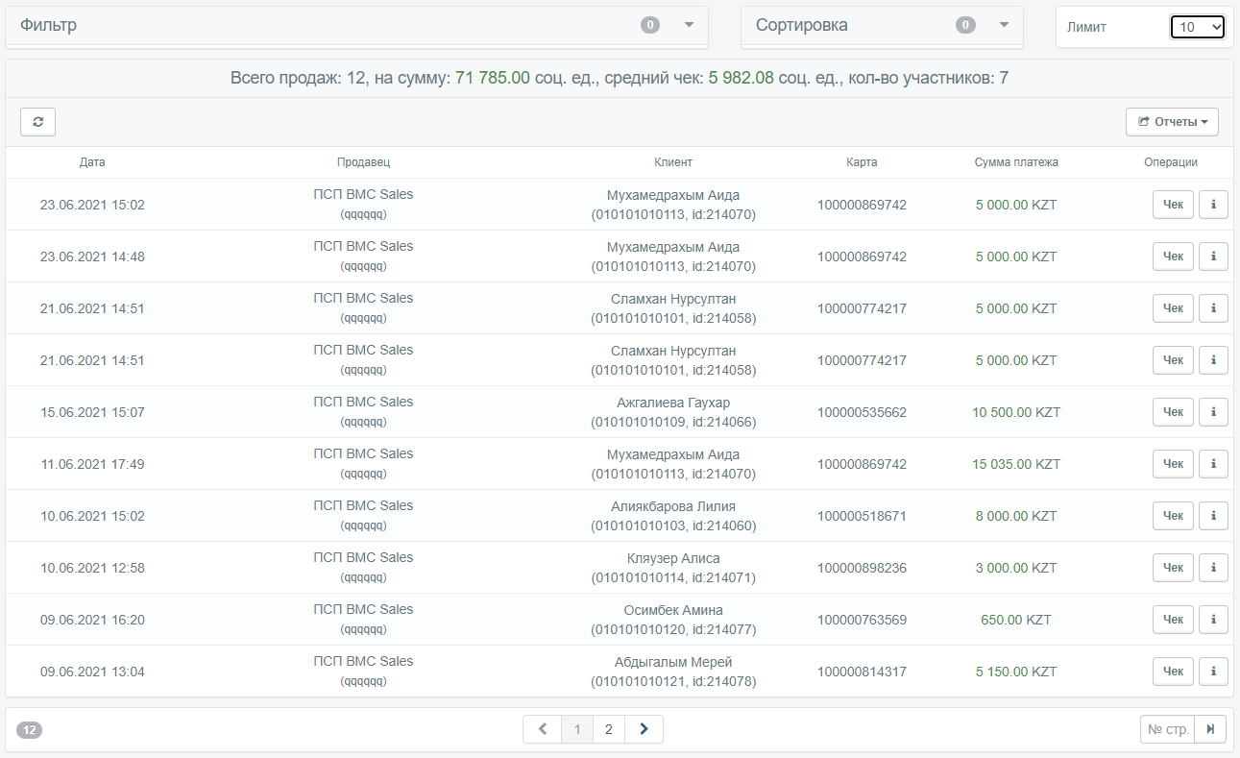Open Чек for the 8 000.00 KZT sale
1240x758 pixels.
[1173, 516]
